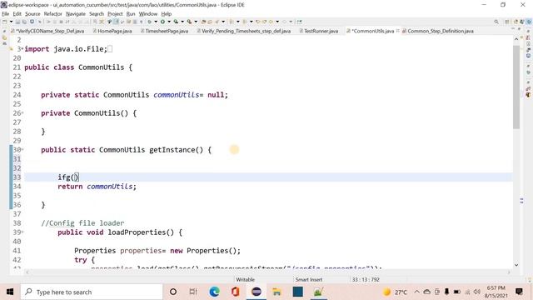Switch to Common_Step_Definition.java tab
Screen dimensions: 533x300
pyautogui.click(x=438, y=31)
